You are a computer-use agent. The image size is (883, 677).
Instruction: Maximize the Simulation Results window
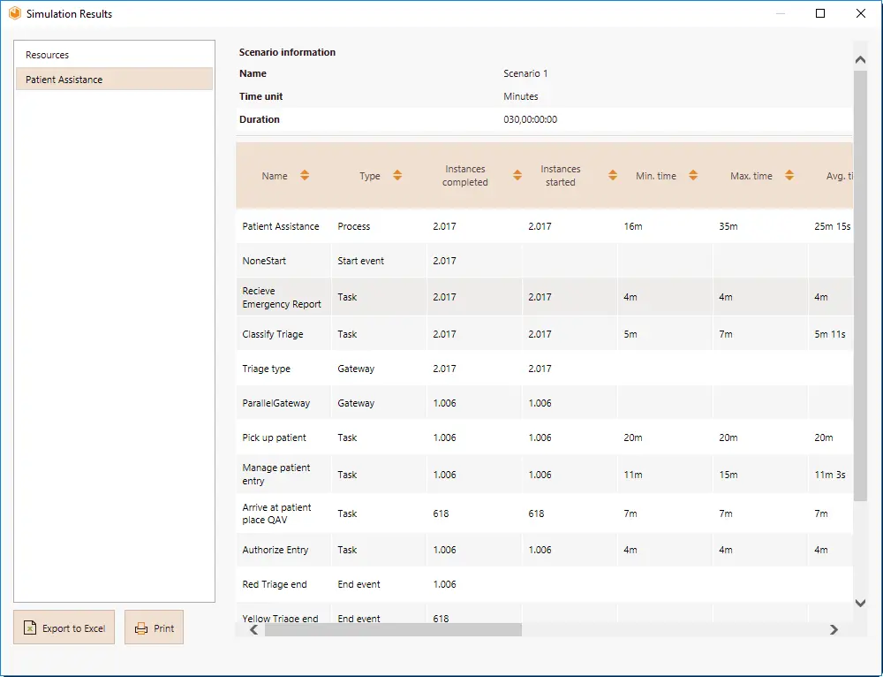[x=820, y=13]
